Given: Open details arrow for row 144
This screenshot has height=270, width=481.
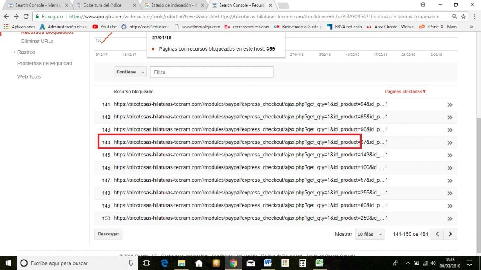Looking at the screenshot, I should 450,143.
